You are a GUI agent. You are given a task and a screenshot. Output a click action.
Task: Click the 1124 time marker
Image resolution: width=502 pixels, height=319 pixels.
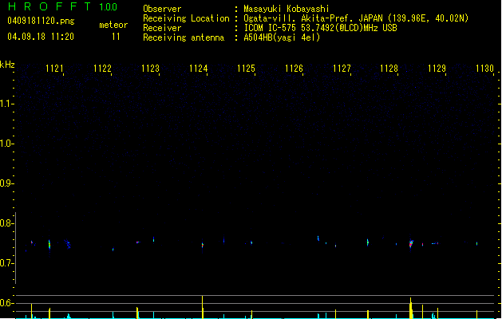198,69
